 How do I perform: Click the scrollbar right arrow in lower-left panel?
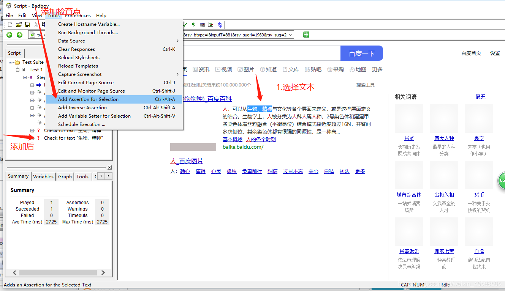click(x=103, y=272)
